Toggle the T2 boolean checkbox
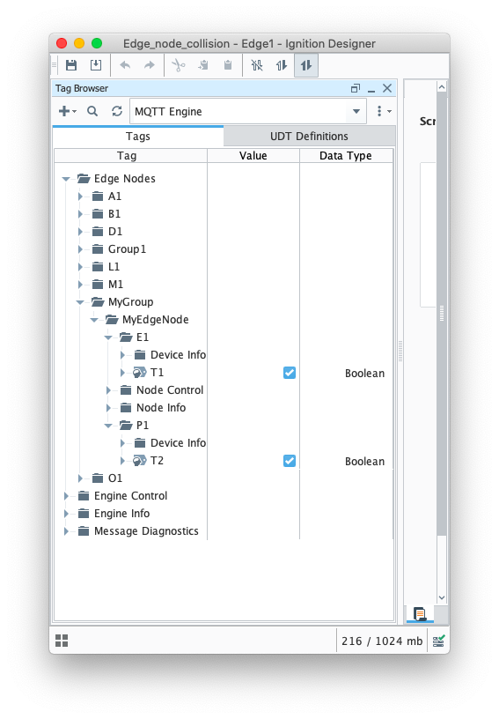This screenshot has width=499, height=719. click(x=290, y=461)
